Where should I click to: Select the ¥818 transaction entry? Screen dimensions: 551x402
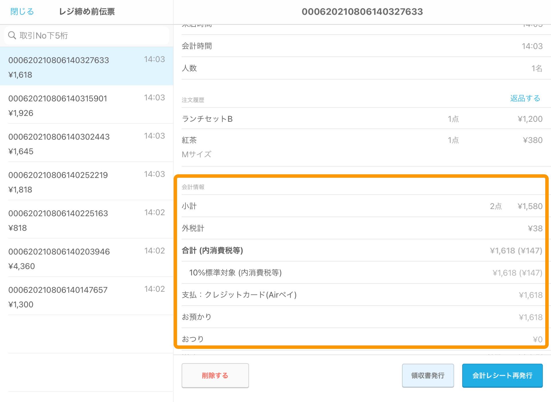pyautogui.click(x=86, y=220)
